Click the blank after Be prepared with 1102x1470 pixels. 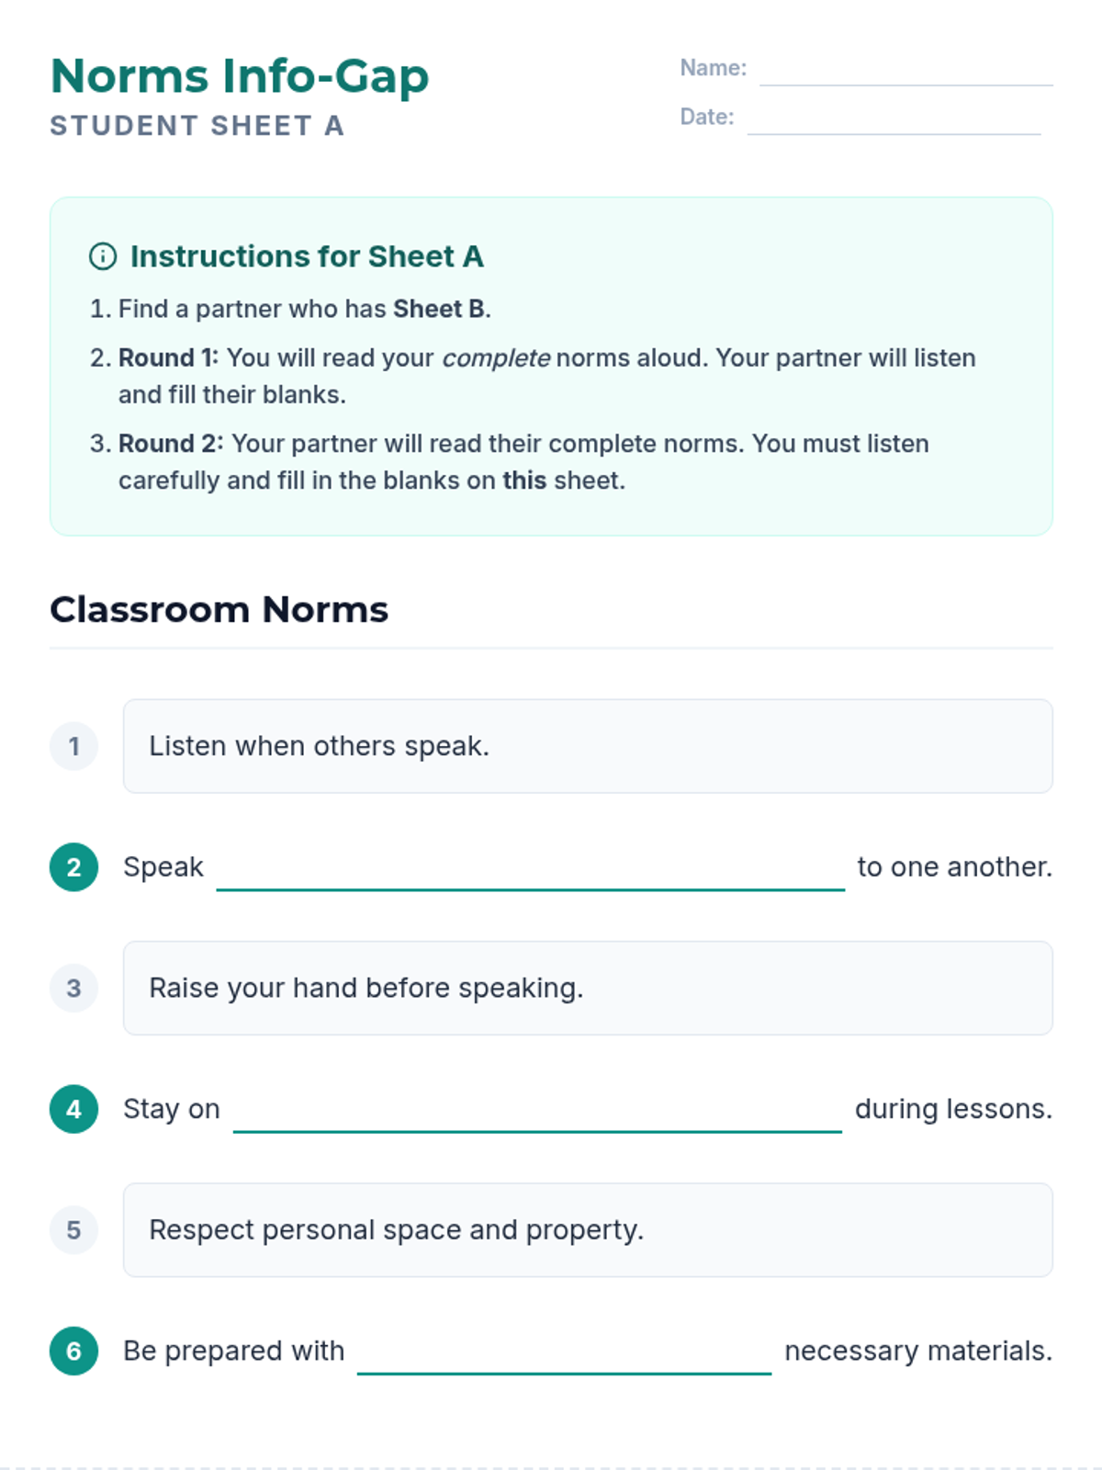coord(564,1357)
